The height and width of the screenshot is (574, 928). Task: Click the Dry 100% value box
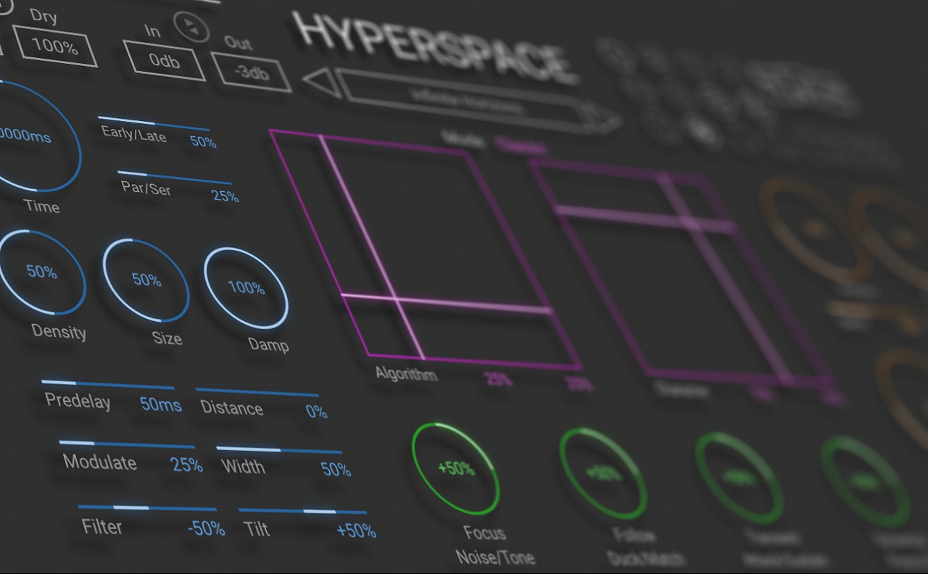click(55, 48)
